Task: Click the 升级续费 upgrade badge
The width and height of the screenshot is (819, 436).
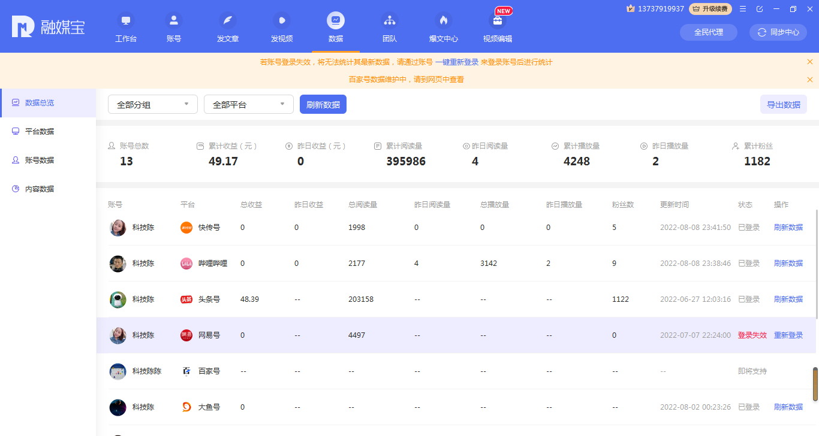Action: 710,9
